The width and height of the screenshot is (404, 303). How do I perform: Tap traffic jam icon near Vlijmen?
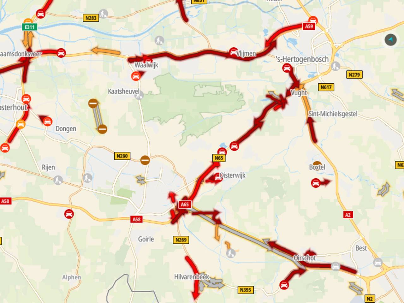233,52
